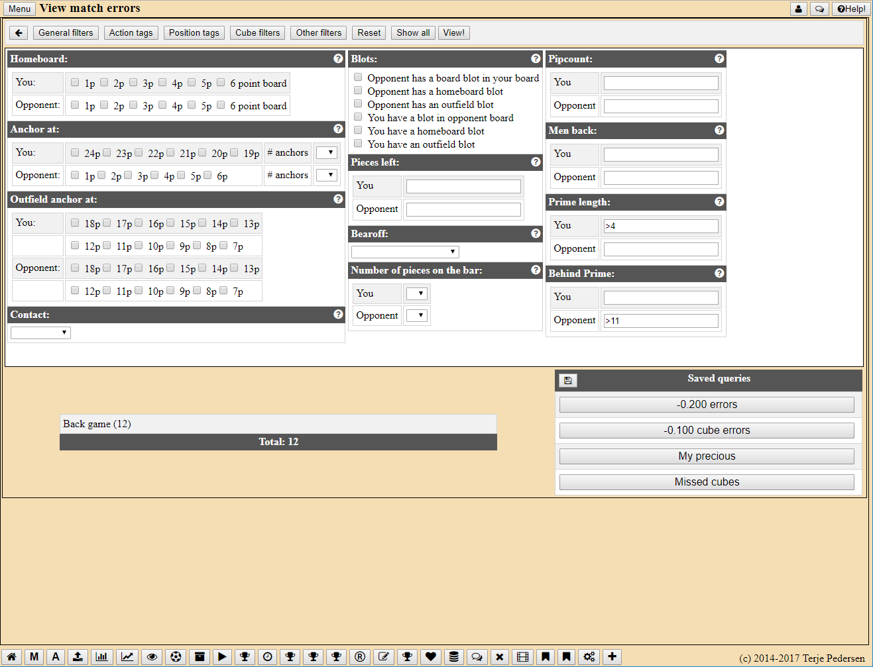Click the View! button
This screenshot has width=873, height=667.
tap(454, 33)
